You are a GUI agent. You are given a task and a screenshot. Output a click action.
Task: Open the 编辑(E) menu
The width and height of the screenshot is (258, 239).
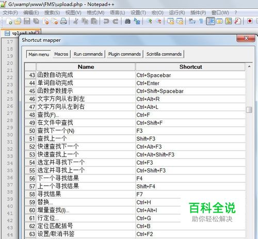coord(31,12)
